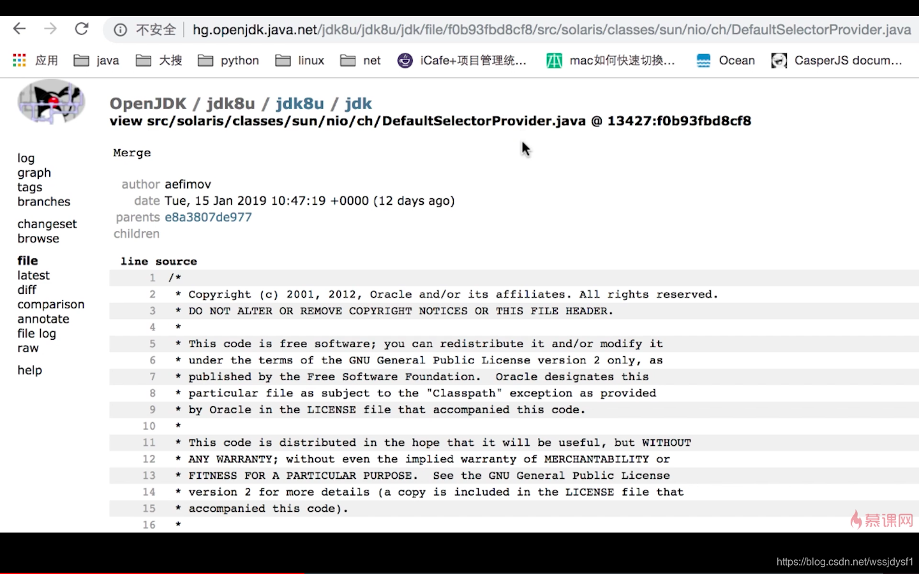This screenshot has height=574, width=919.
Task: Jump to source line number 15
Action: coord(149,509)
